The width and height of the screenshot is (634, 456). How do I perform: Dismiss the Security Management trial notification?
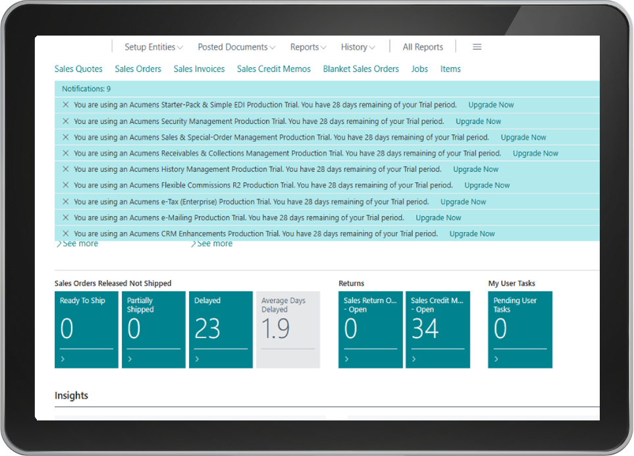tap(65, 121)
